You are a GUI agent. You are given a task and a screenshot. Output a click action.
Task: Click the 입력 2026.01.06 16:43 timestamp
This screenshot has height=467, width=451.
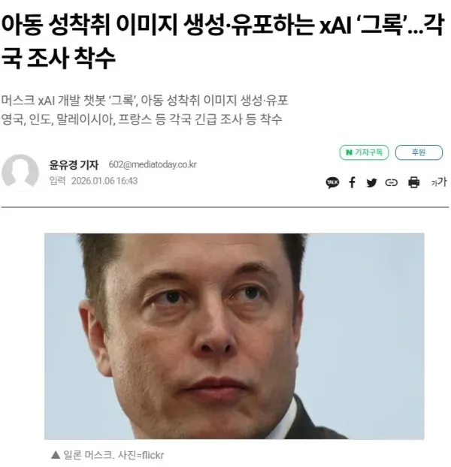(93, 181)
